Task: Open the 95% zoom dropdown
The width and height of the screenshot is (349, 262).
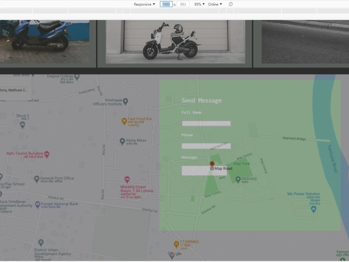Action: tap(199, 4)
